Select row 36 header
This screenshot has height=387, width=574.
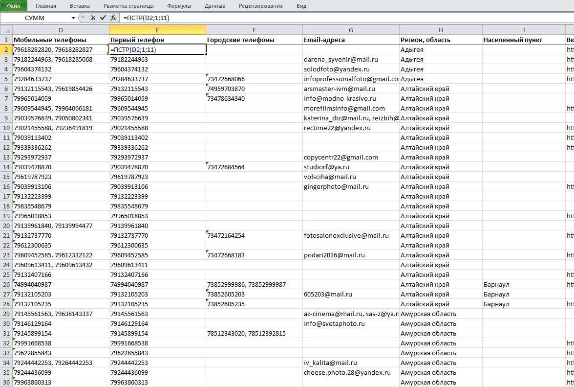click(x=6, y=382)
